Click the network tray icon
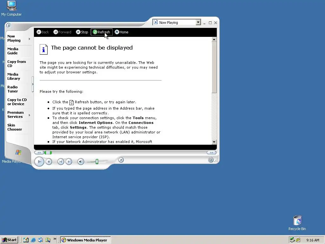Viewport: 325px width, 244px height. 292,240
